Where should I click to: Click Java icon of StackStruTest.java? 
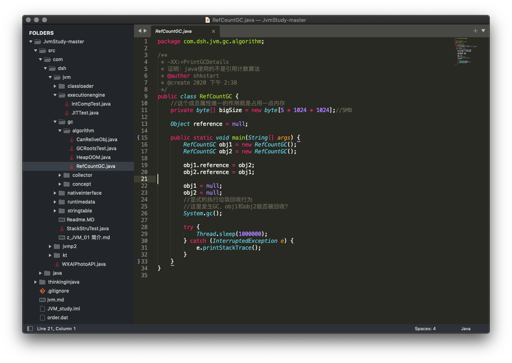[62, 229]
